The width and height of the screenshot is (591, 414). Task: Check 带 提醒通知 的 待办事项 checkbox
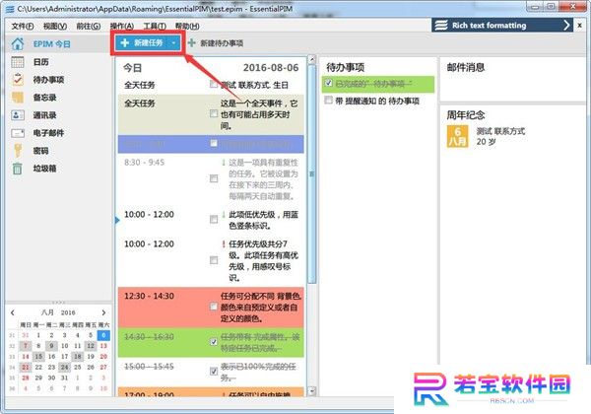tap(329, 100)
